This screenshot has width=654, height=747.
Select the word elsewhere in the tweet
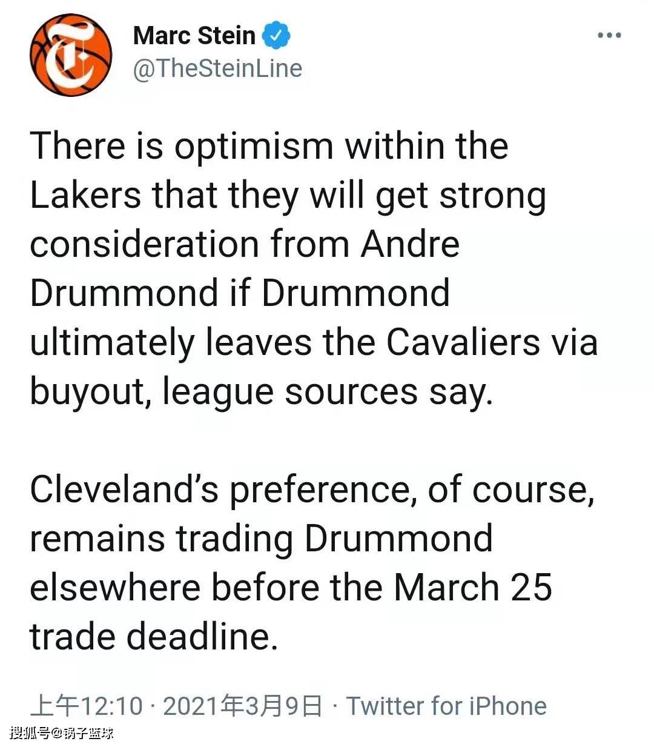click(115, 587)
